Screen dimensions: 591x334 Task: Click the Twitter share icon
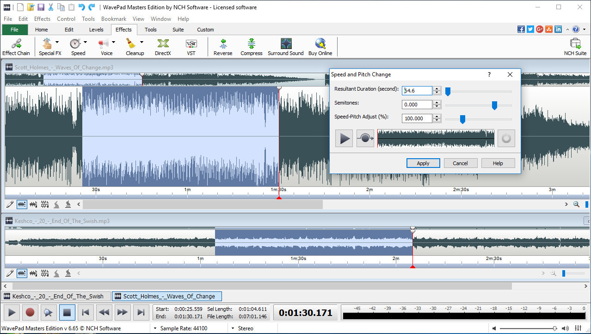coord(530,29)
